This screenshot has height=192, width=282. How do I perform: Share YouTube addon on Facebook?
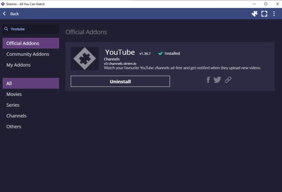(x=208, y=80)
